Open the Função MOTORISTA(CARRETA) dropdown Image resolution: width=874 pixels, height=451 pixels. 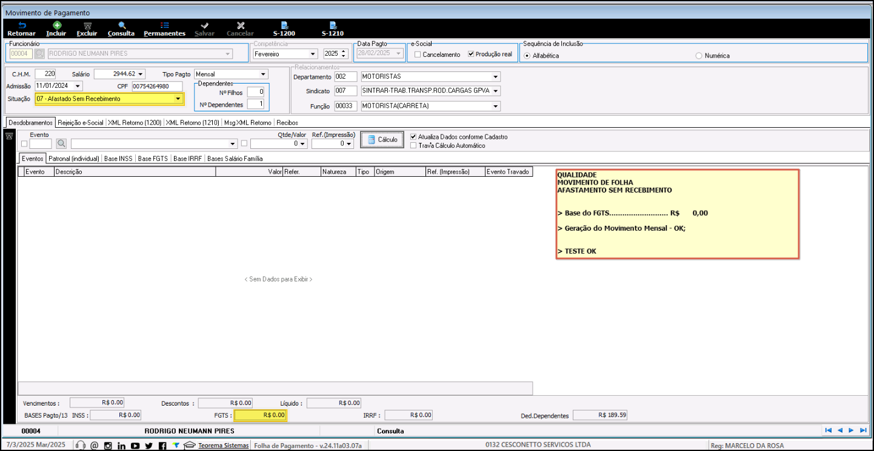tap(496, 106)
